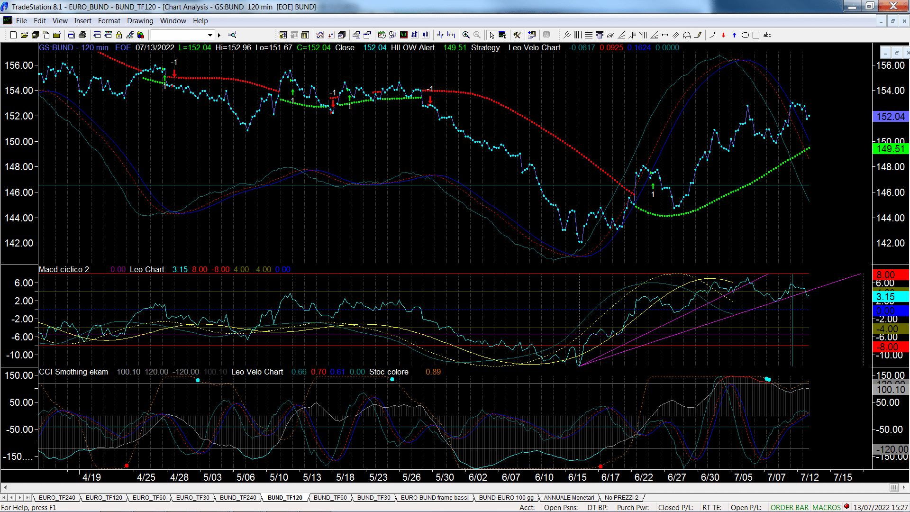Select the vertical lines drawing tool
910x512 pixels.
point(577,35)
